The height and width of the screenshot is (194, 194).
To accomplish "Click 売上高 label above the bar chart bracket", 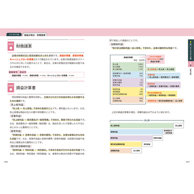I will coord(147,120).
